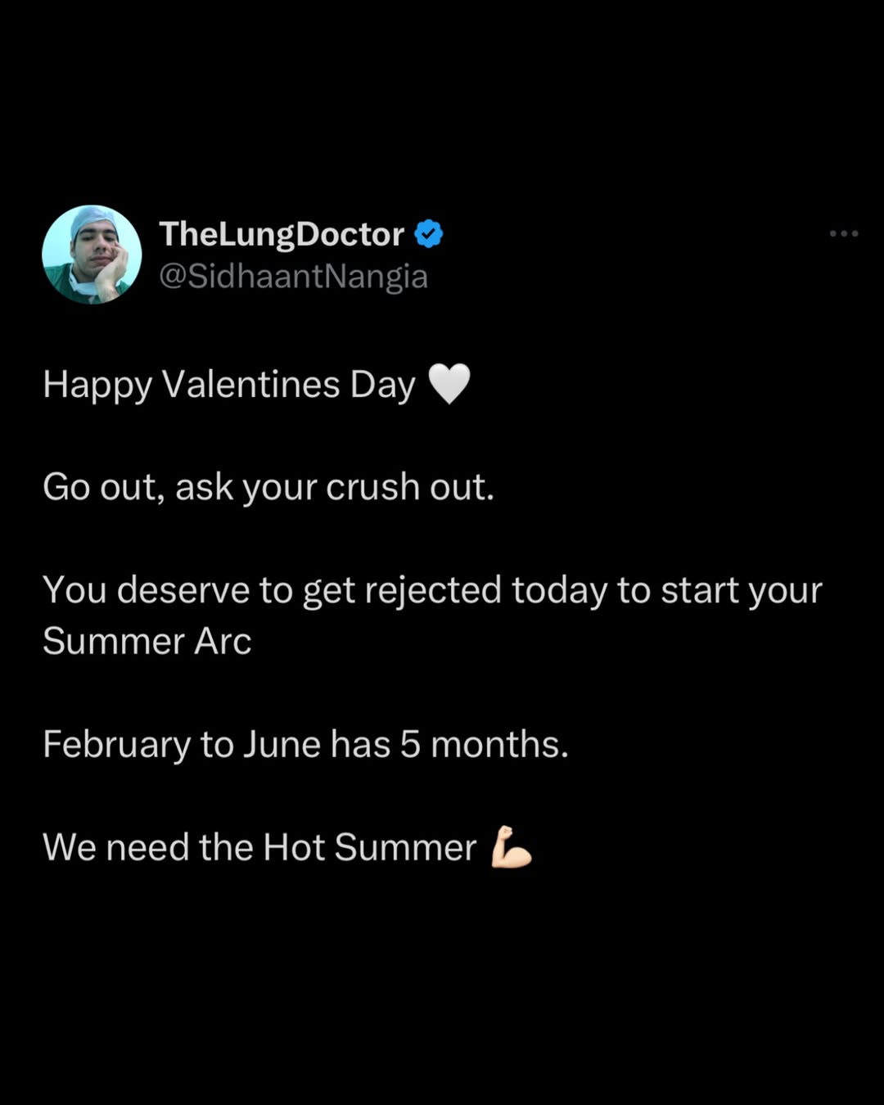Viewport: 884px width, 1105px height.
Task: Click the @SidhaantNangia handle
Action: tap(293, 277)
